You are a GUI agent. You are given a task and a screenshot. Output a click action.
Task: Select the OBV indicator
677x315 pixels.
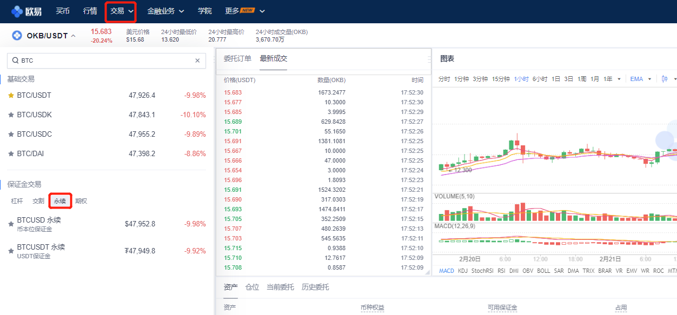coord(528,271)
